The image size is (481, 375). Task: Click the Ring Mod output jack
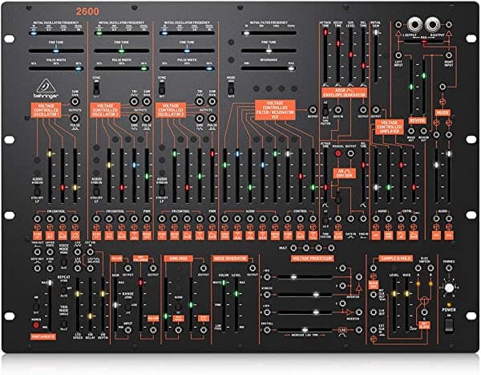tap(203, 268)
